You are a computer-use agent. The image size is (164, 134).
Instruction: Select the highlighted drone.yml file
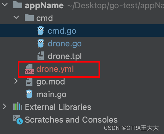tap(55, 69)
